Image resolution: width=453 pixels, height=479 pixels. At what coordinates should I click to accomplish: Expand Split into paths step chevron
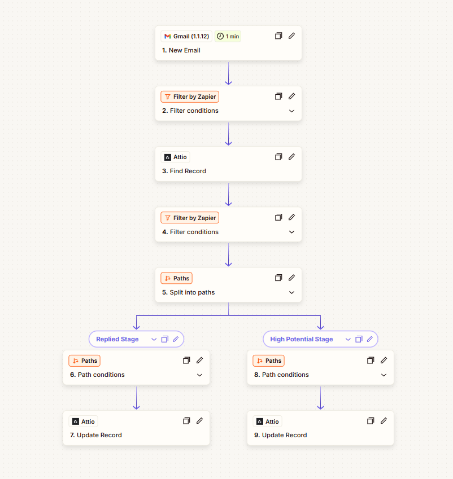pyautogui.click(x=291, y=292)
